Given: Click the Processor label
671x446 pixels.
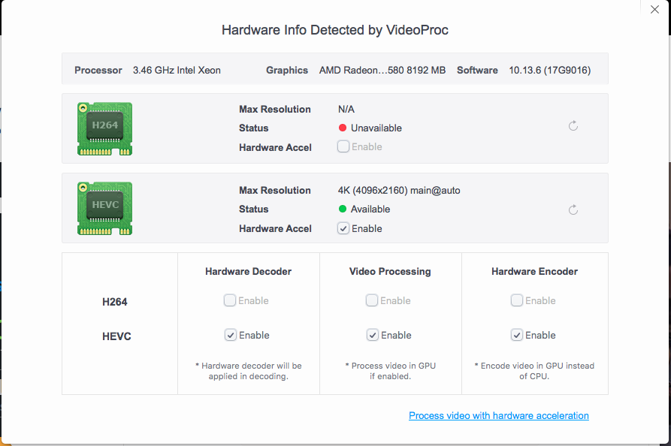Looking at the screenshot, I should click(x=98, y=70).
